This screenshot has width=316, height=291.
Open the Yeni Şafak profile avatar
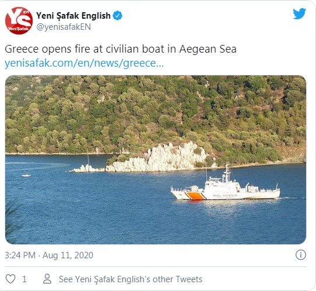(x=19, y=20)
